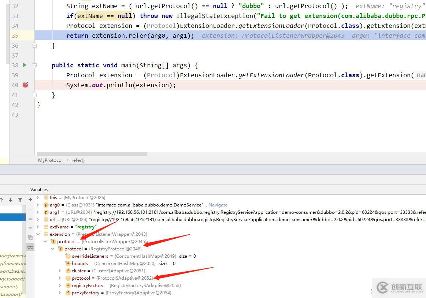
Task: Collapse the fold marker at main method declaration
Action: [x=34, y=65]
